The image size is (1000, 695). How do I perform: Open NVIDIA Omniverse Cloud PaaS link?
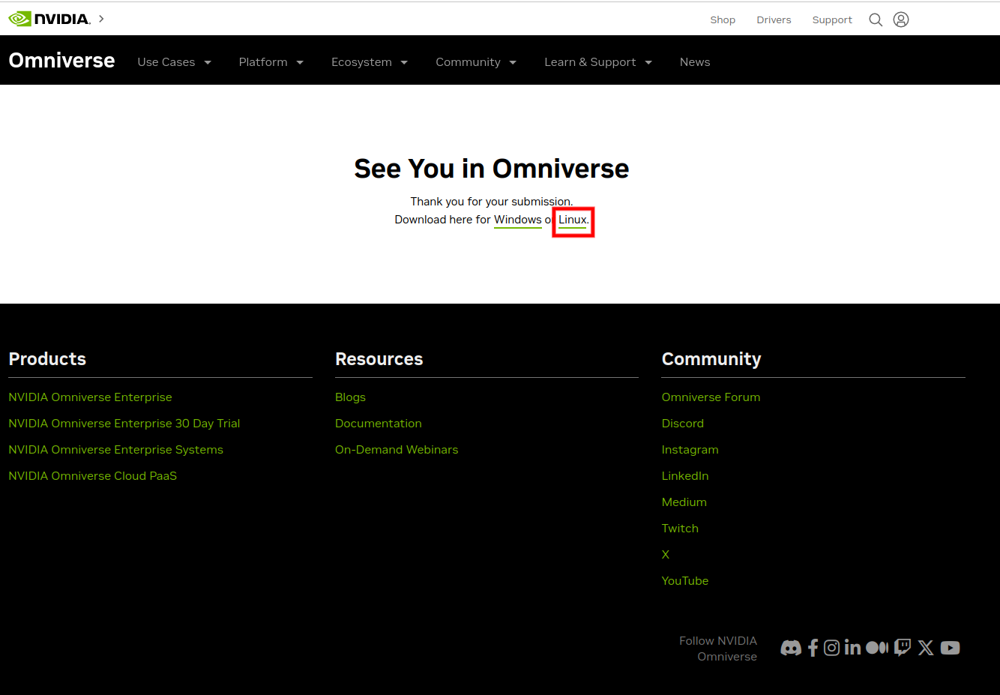[93, 476]
